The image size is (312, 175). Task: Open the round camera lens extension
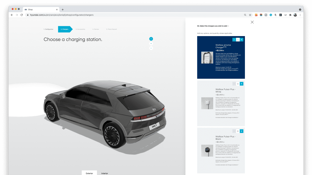point(261,15)
